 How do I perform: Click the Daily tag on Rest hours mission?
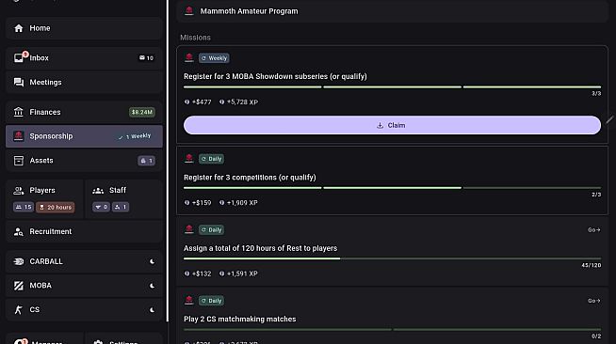pos(211,229)
